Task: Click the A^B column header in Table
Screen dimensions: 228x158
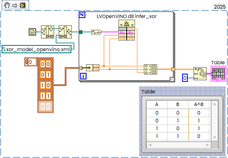Action: [199, 104]
